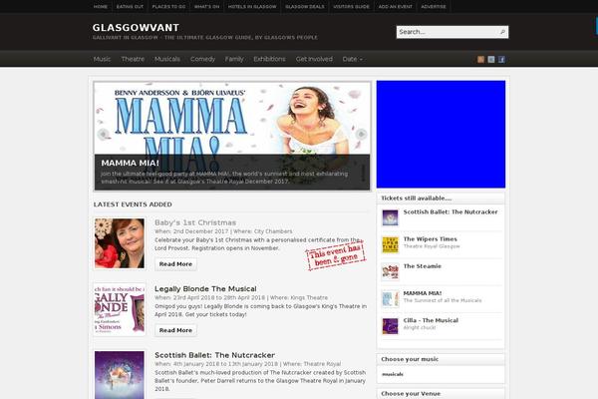Open the Get Involved menu item
This screenshot has height=399, width=598.
click(x=314, y=59)
